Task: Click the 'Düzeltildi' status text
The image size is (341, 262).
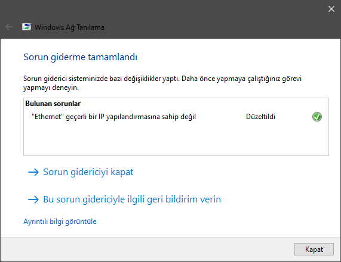Action: (x=260, y=117)
